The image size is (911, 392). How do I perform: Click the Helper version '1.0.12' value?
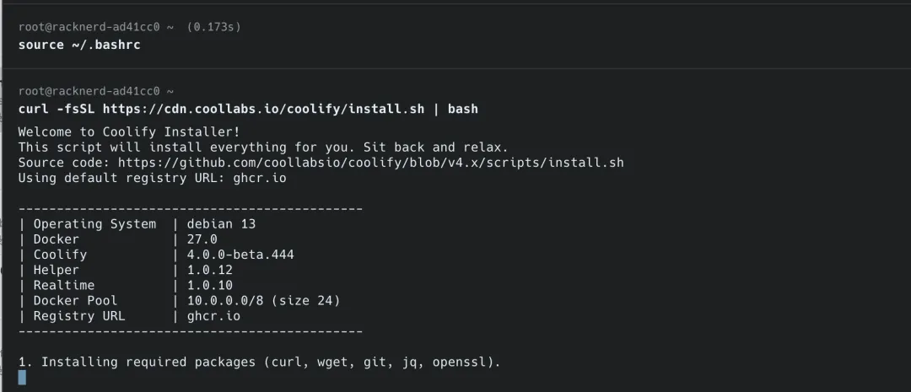click(209, 270)
